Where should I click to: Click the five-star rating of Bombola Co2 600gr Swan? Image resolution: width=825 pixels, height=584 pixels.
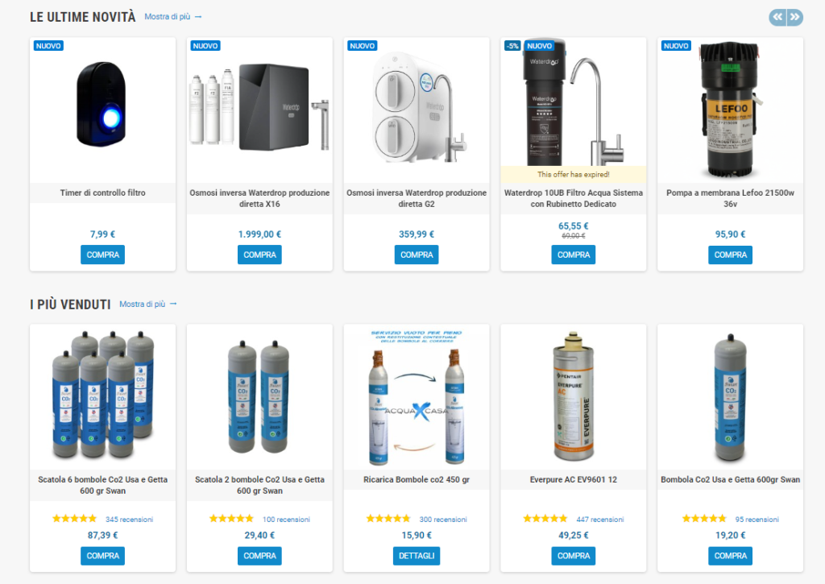pyautogui.click(x=704, y=519)
